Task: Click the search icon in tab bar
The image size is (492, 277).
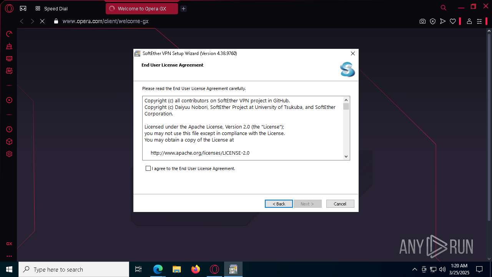Action: point(443,8)
